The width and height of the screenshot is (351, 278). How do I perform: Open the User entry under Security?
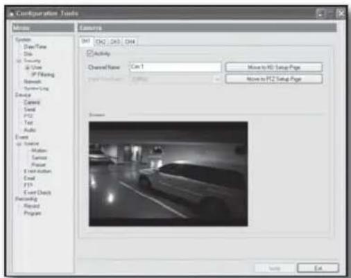click(x=36, y=67)
